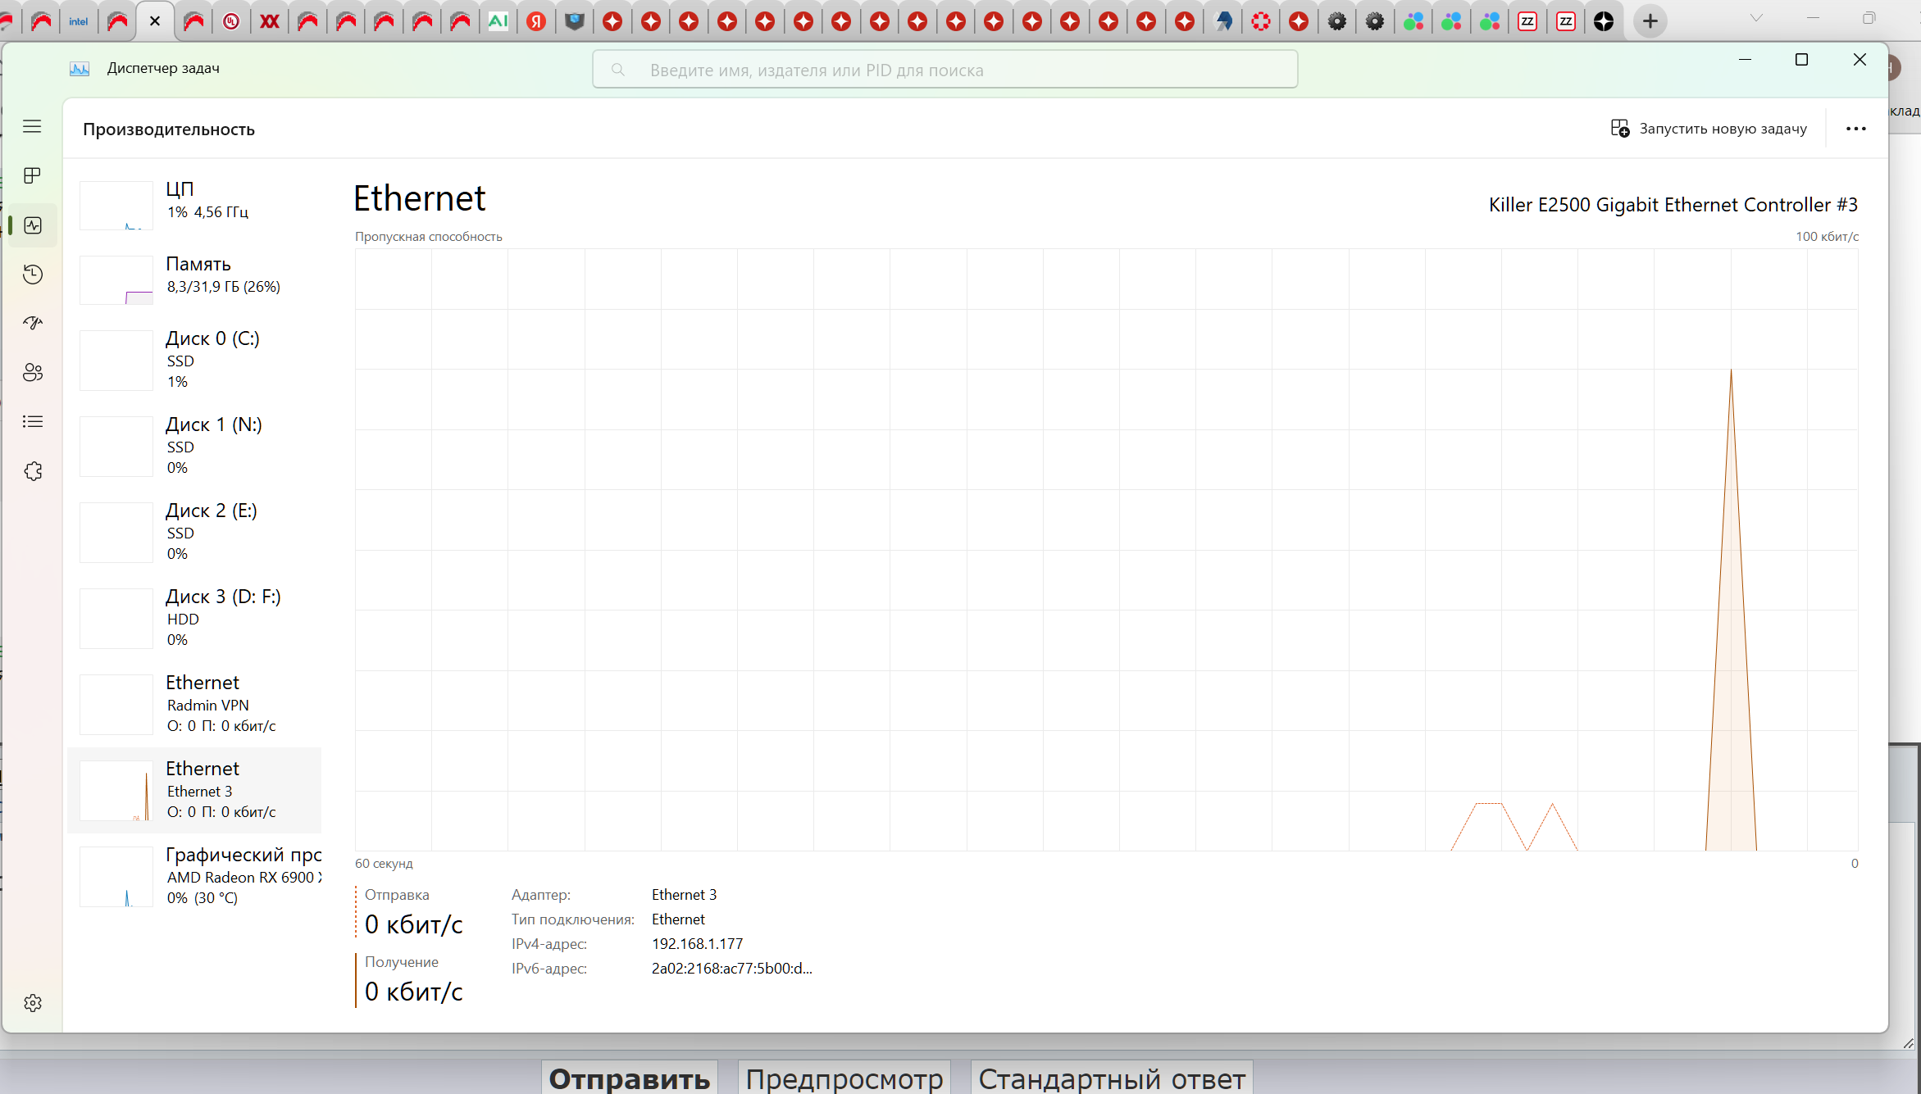Click the run new task button

tap(1709, 129)
